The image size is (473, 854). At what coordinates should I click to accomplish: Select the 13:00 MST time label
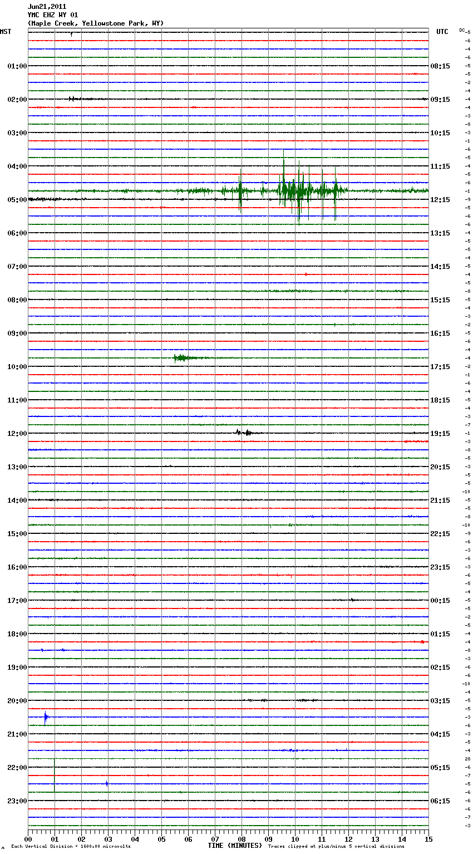(17, 467)
